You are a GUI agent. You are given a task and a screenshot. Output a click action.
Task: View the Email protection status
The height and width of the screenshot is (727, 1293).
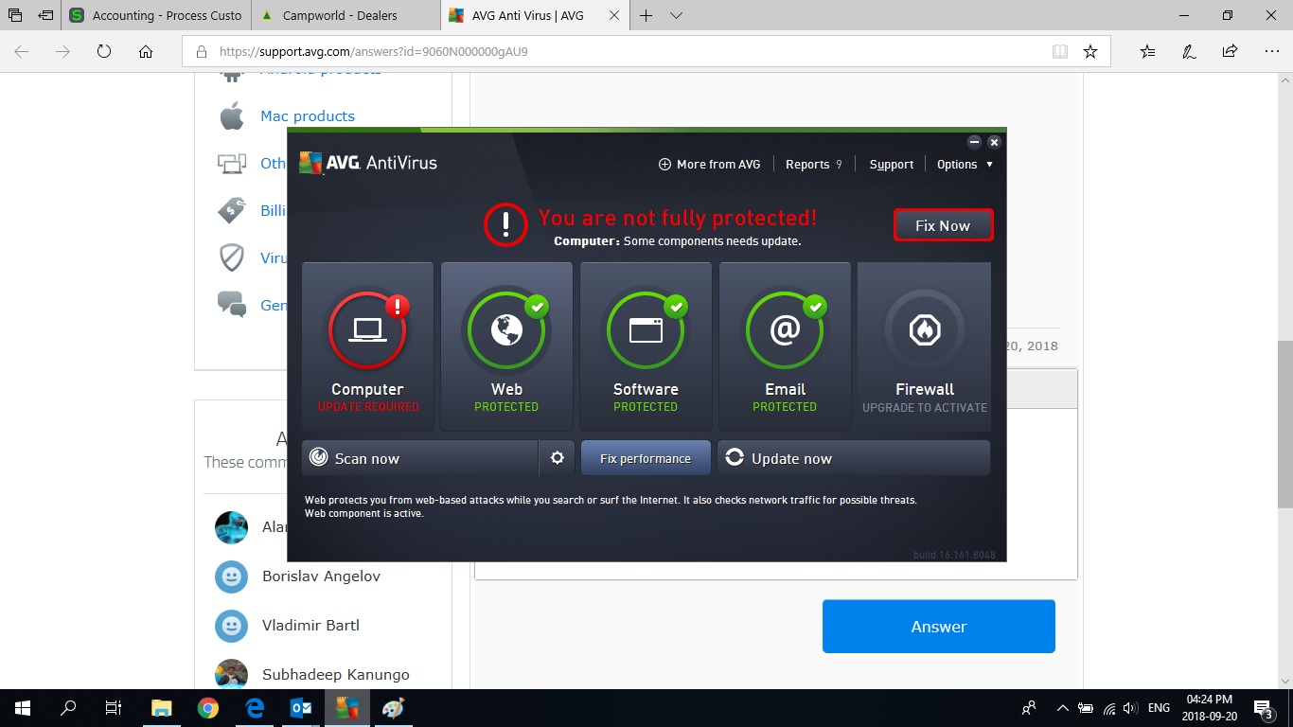[x=785, y=346]
